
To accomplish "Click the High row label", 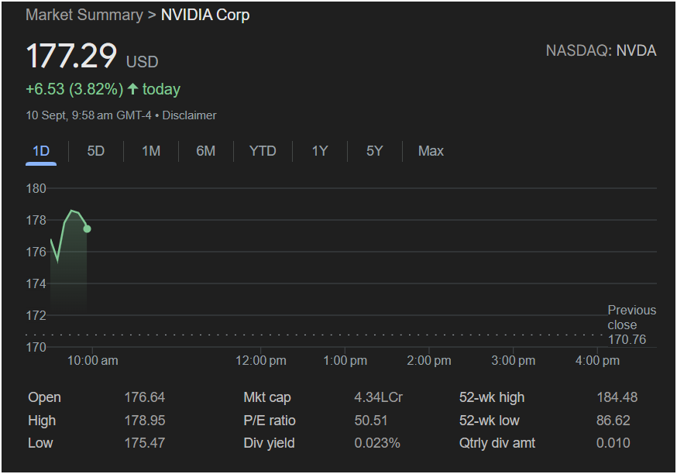I will [x=42, y=421].
